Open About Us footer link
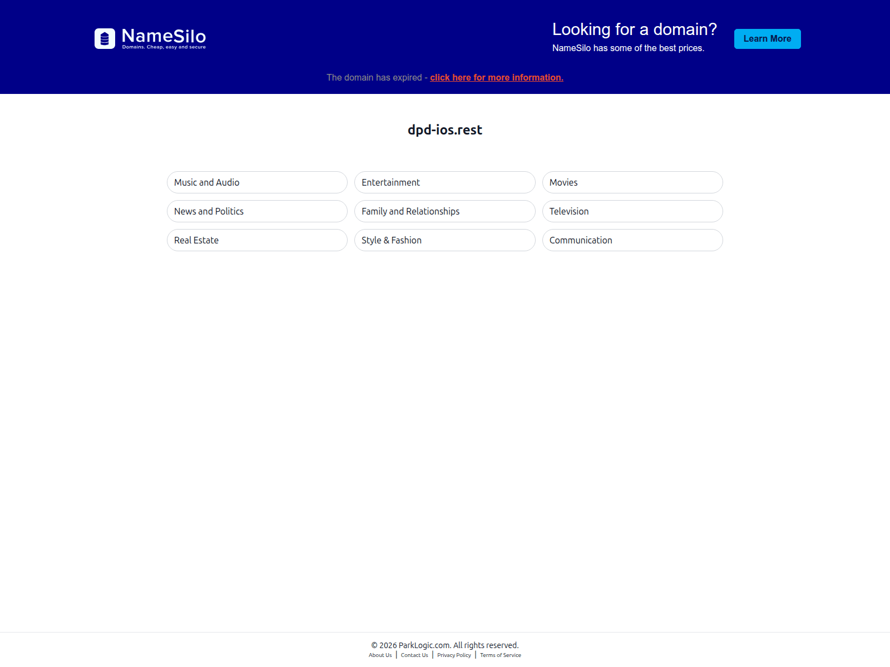Image resolution: width=890 pixels, height=667 pixels. pos(380,655)
